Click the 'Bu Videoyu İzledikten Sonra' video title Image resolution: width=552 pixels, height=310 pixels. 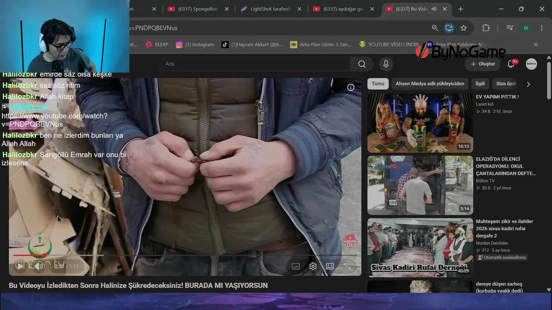[138, 285]
